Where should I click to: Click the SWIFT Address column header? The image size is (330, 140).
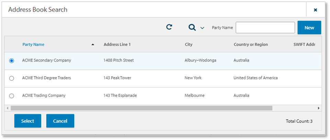304,45
